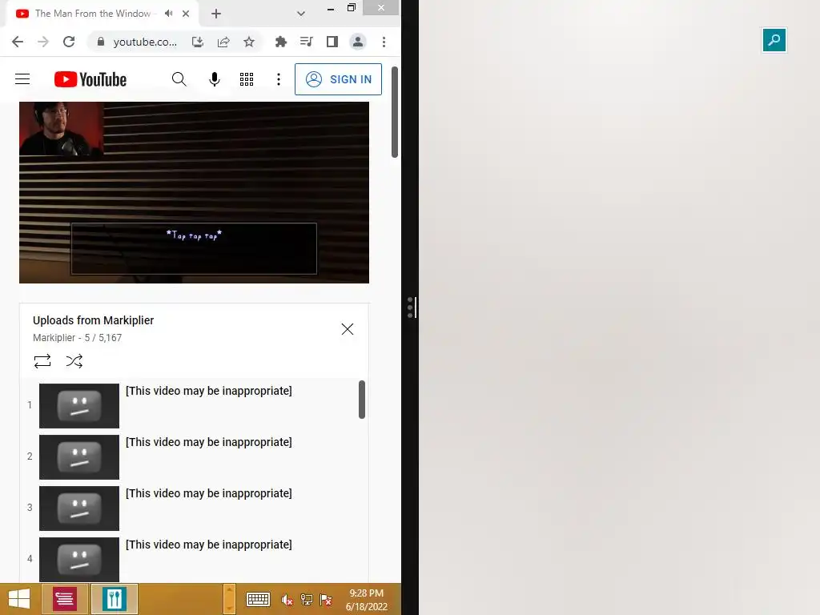Click the playlist panel scrollbar

pyautogui.click(x=362, y=400)
